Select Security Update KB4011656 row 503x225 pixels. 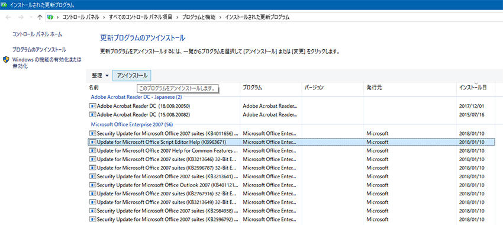coord(291,133)
